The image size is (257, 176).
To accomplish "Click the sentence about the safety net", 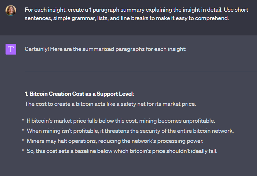I will (110, 104).
